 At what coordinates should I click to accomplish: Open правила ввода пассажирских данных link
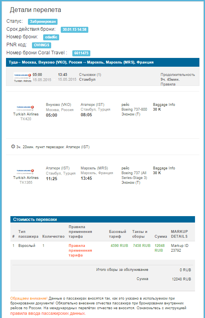click(48, 313)
